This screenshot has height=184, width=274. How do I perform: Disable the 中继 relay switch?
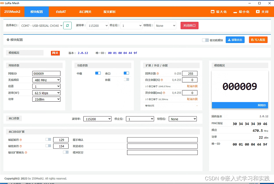[98, 73]
